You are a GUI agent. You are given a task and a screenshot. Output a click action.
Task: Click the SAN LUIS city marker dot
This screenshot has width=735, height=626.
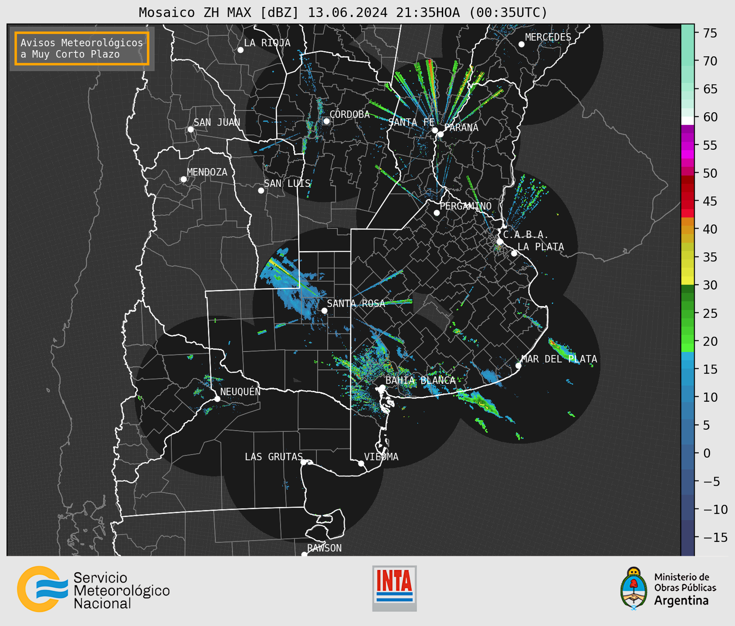(261, 191)
